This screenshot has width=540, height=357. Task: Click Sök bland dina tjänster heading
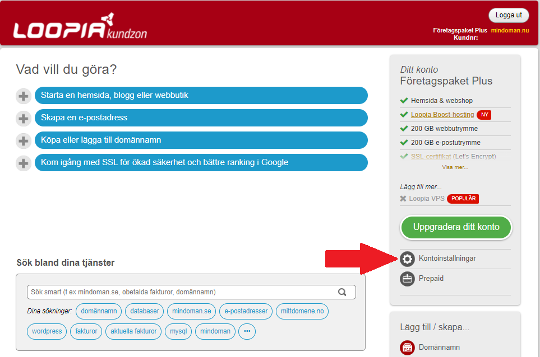66,262
